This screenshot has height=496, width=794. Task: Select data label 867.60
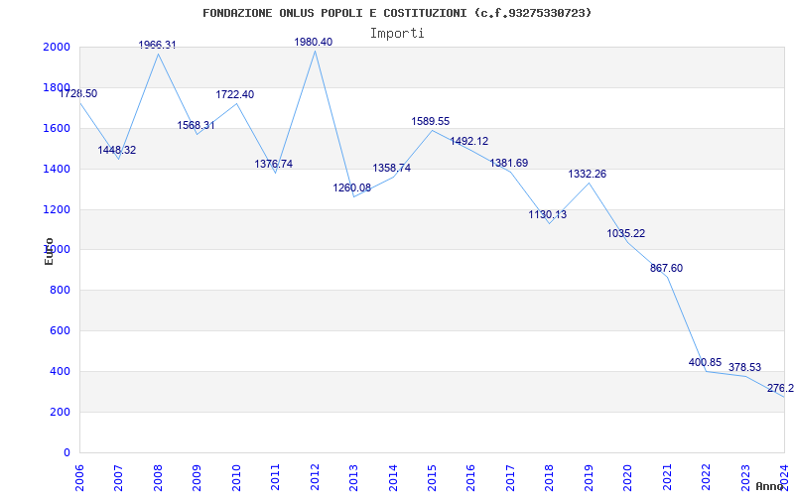tap(666, 268)
